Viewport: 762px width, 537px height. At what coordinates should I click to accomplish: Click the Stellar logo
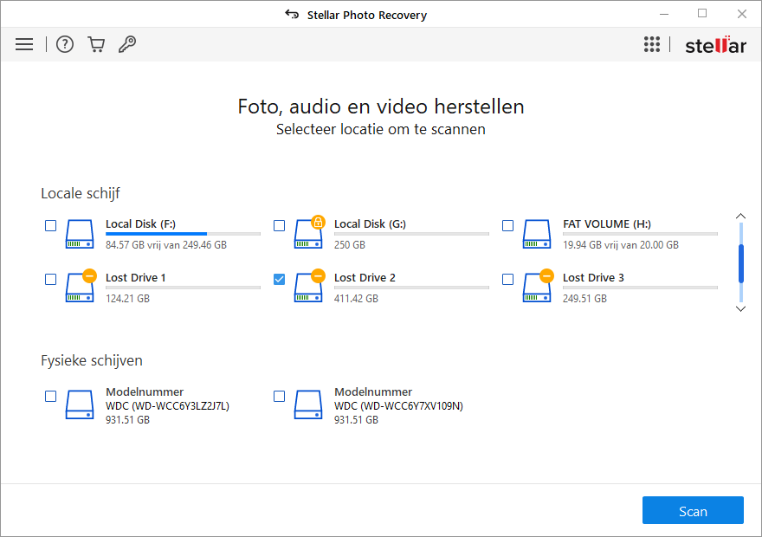(715, 45)
